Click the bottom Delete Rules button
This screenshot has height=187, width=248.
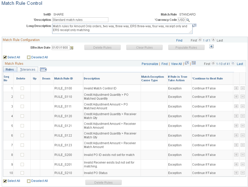tap(104, 182)
